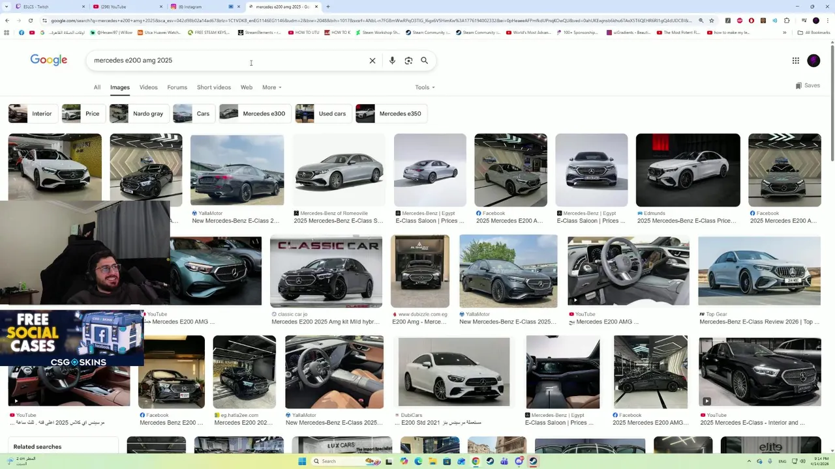The width and height of the screenshot is (835, 469).
Task: Open the DubiCars white E200 Std 2021 image
Action: click(x=454, y=372)
